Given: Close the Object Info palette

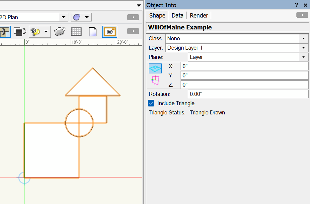Looking at the screenshot, I should click(305, 5).
